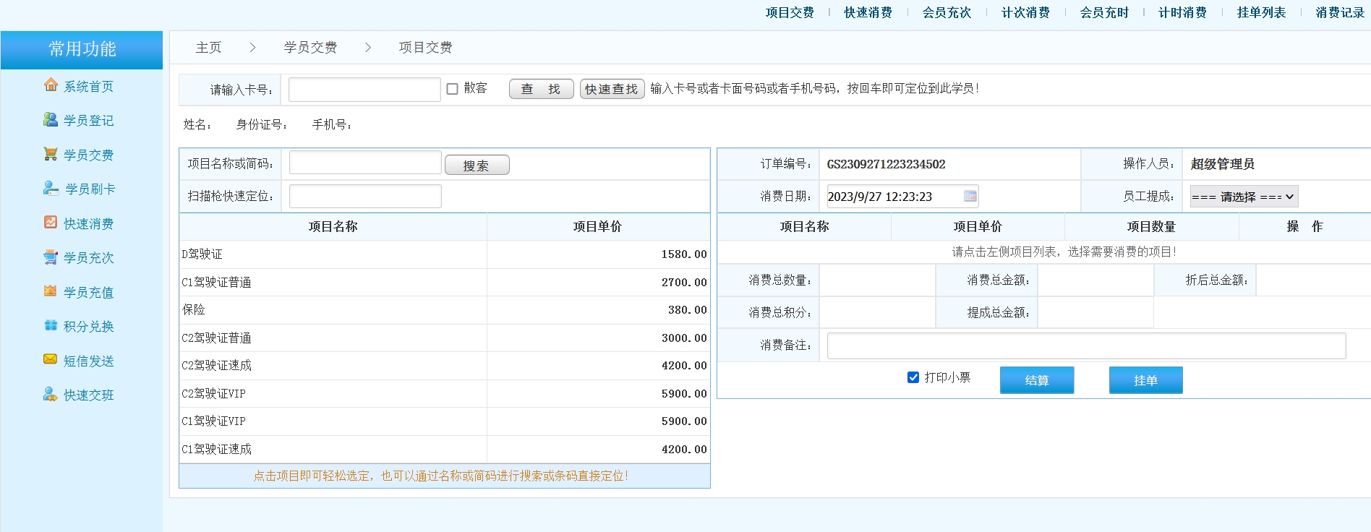Open 学员交费 in the sidebar
The height and width of the screenshot is (532, 1371).
click(x=89, y=155)
